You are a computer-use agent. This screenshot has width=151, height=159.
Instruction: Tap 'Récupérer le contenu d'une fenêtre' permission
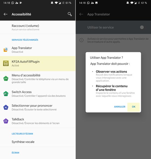(112, 88)
